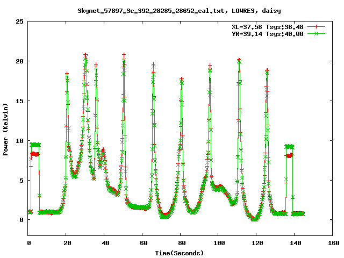Click the y-axis tick label 15
This screenshot has height=258, width=344.
19,101
